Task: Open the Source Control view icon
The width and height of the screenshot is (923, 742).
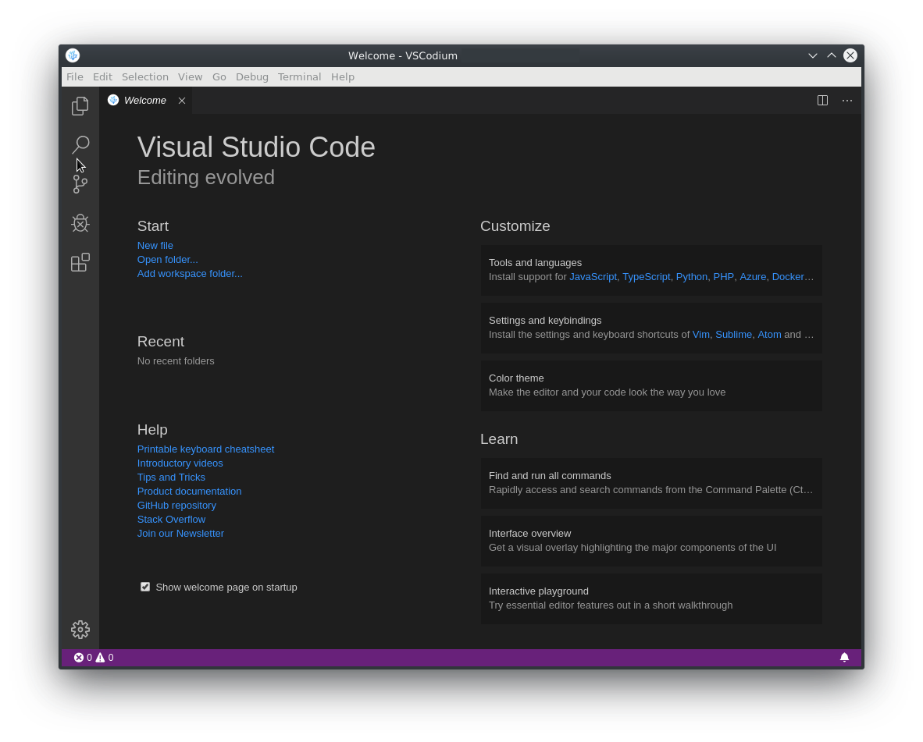Action: (x=80, y=184)
